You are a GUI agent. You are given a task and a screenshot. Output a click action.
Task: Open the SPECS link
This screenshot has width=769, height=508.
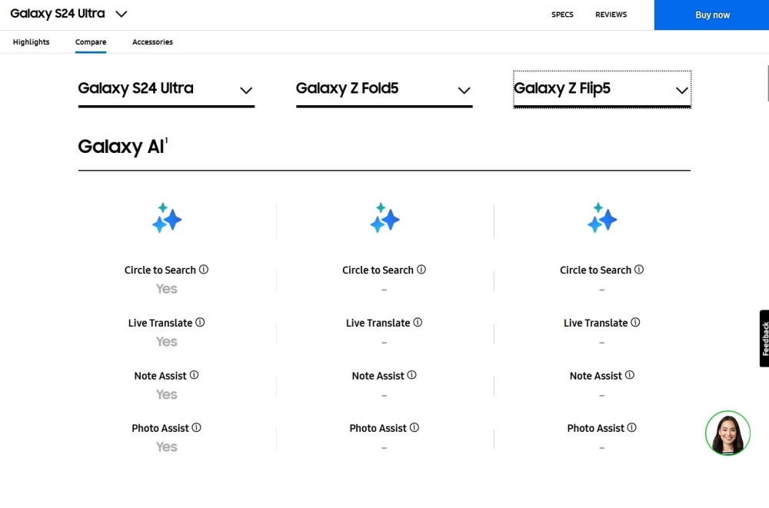point(562,15)
